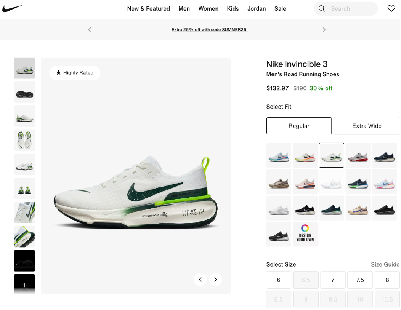
Task: Open favorites with the heart icon
Action: coord(391,9)
